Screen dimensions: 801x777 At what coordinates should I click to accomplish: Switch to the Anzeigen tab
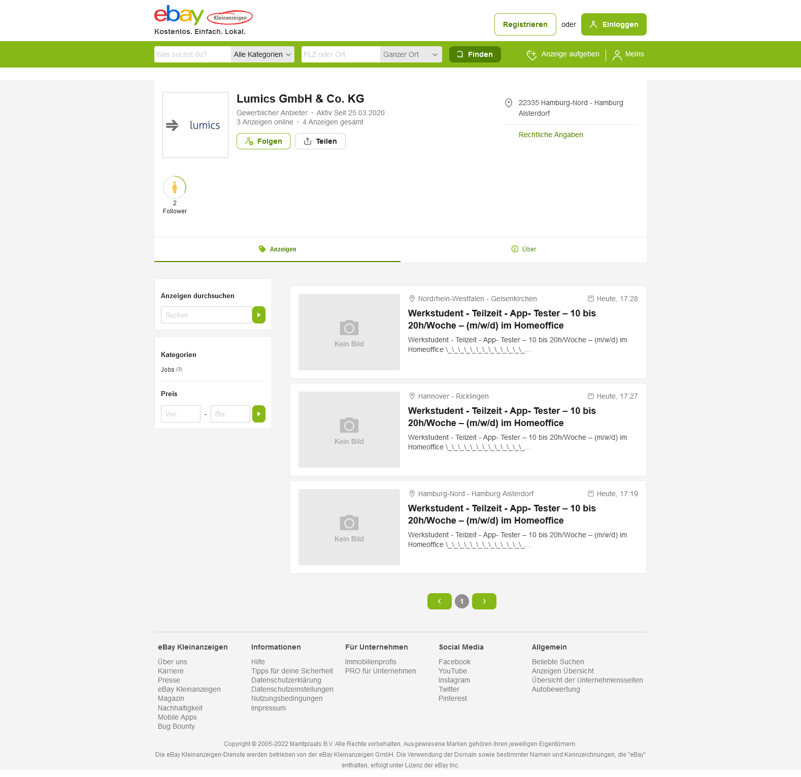(x=277, y=249)
